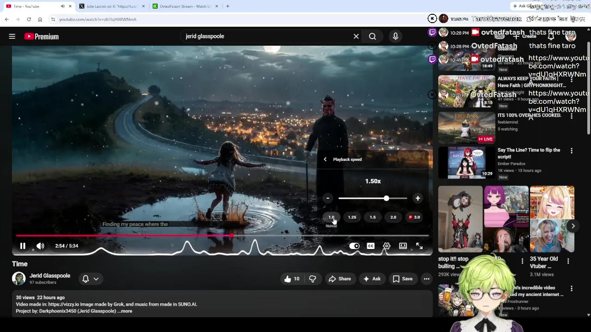Pause the video playback
Viewport: 591px width, 332px height.
point(23,246)
